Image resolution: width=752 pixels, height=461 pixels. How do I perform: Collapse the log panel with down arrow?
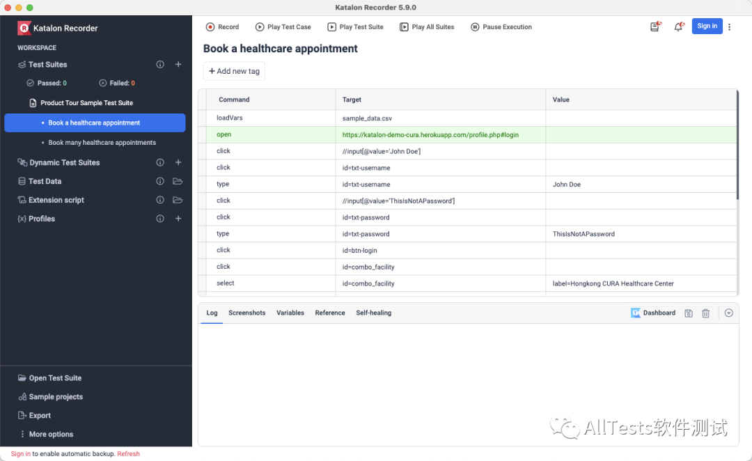point(728,313)
